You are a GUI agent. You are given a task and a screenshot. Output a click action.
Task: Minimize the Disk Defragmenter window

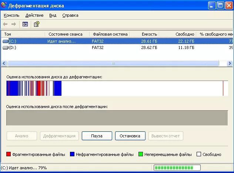pyautogui.click(x=212, y=6)
